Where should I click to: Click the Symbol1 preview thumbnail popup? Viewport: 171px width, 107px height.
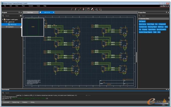point(33,27)
